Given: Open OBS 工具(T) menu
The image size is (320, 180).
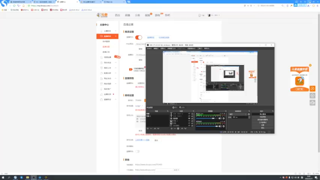Looking at the screenshot, I should [200, 48].
